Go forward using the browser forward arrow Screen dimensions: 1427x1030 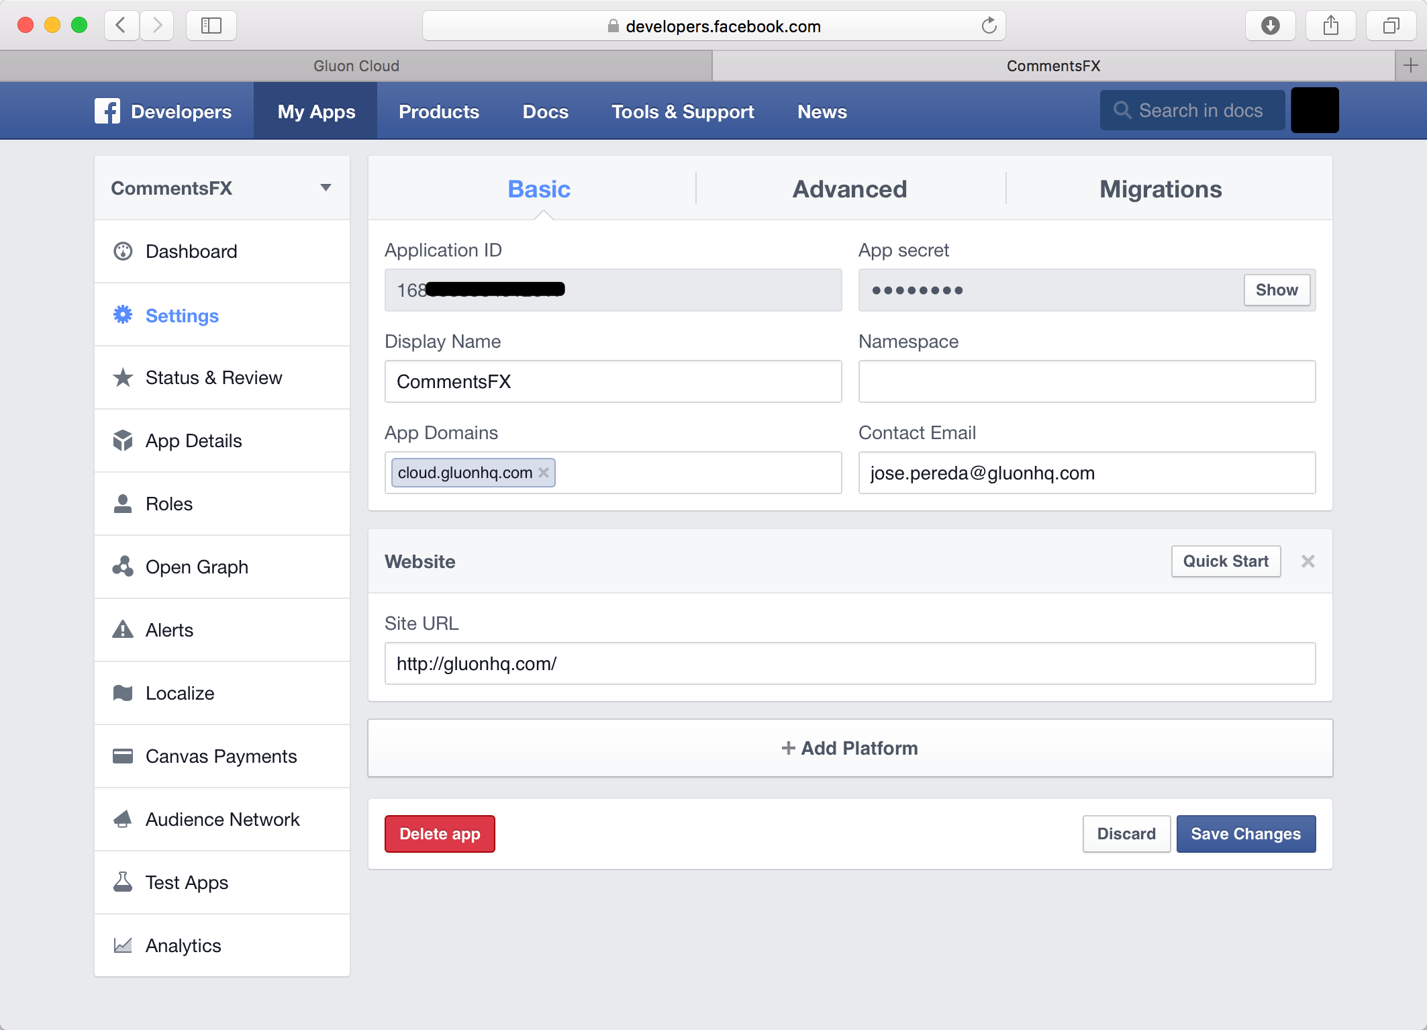click(x=157, y=26)
